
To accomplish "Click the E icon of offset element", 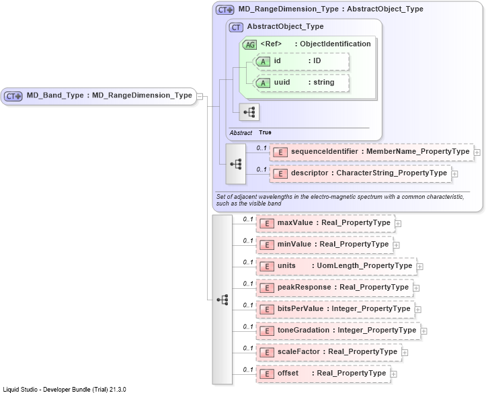I will point(267,374).
